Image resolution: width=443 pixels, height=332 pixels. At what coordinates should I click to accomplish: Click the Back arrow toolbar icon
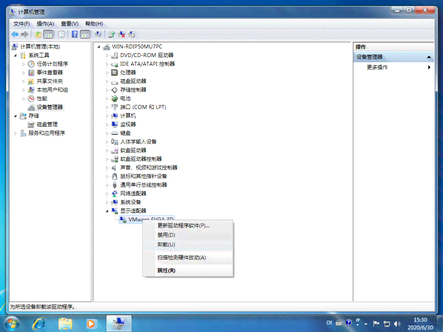[15, 35]
